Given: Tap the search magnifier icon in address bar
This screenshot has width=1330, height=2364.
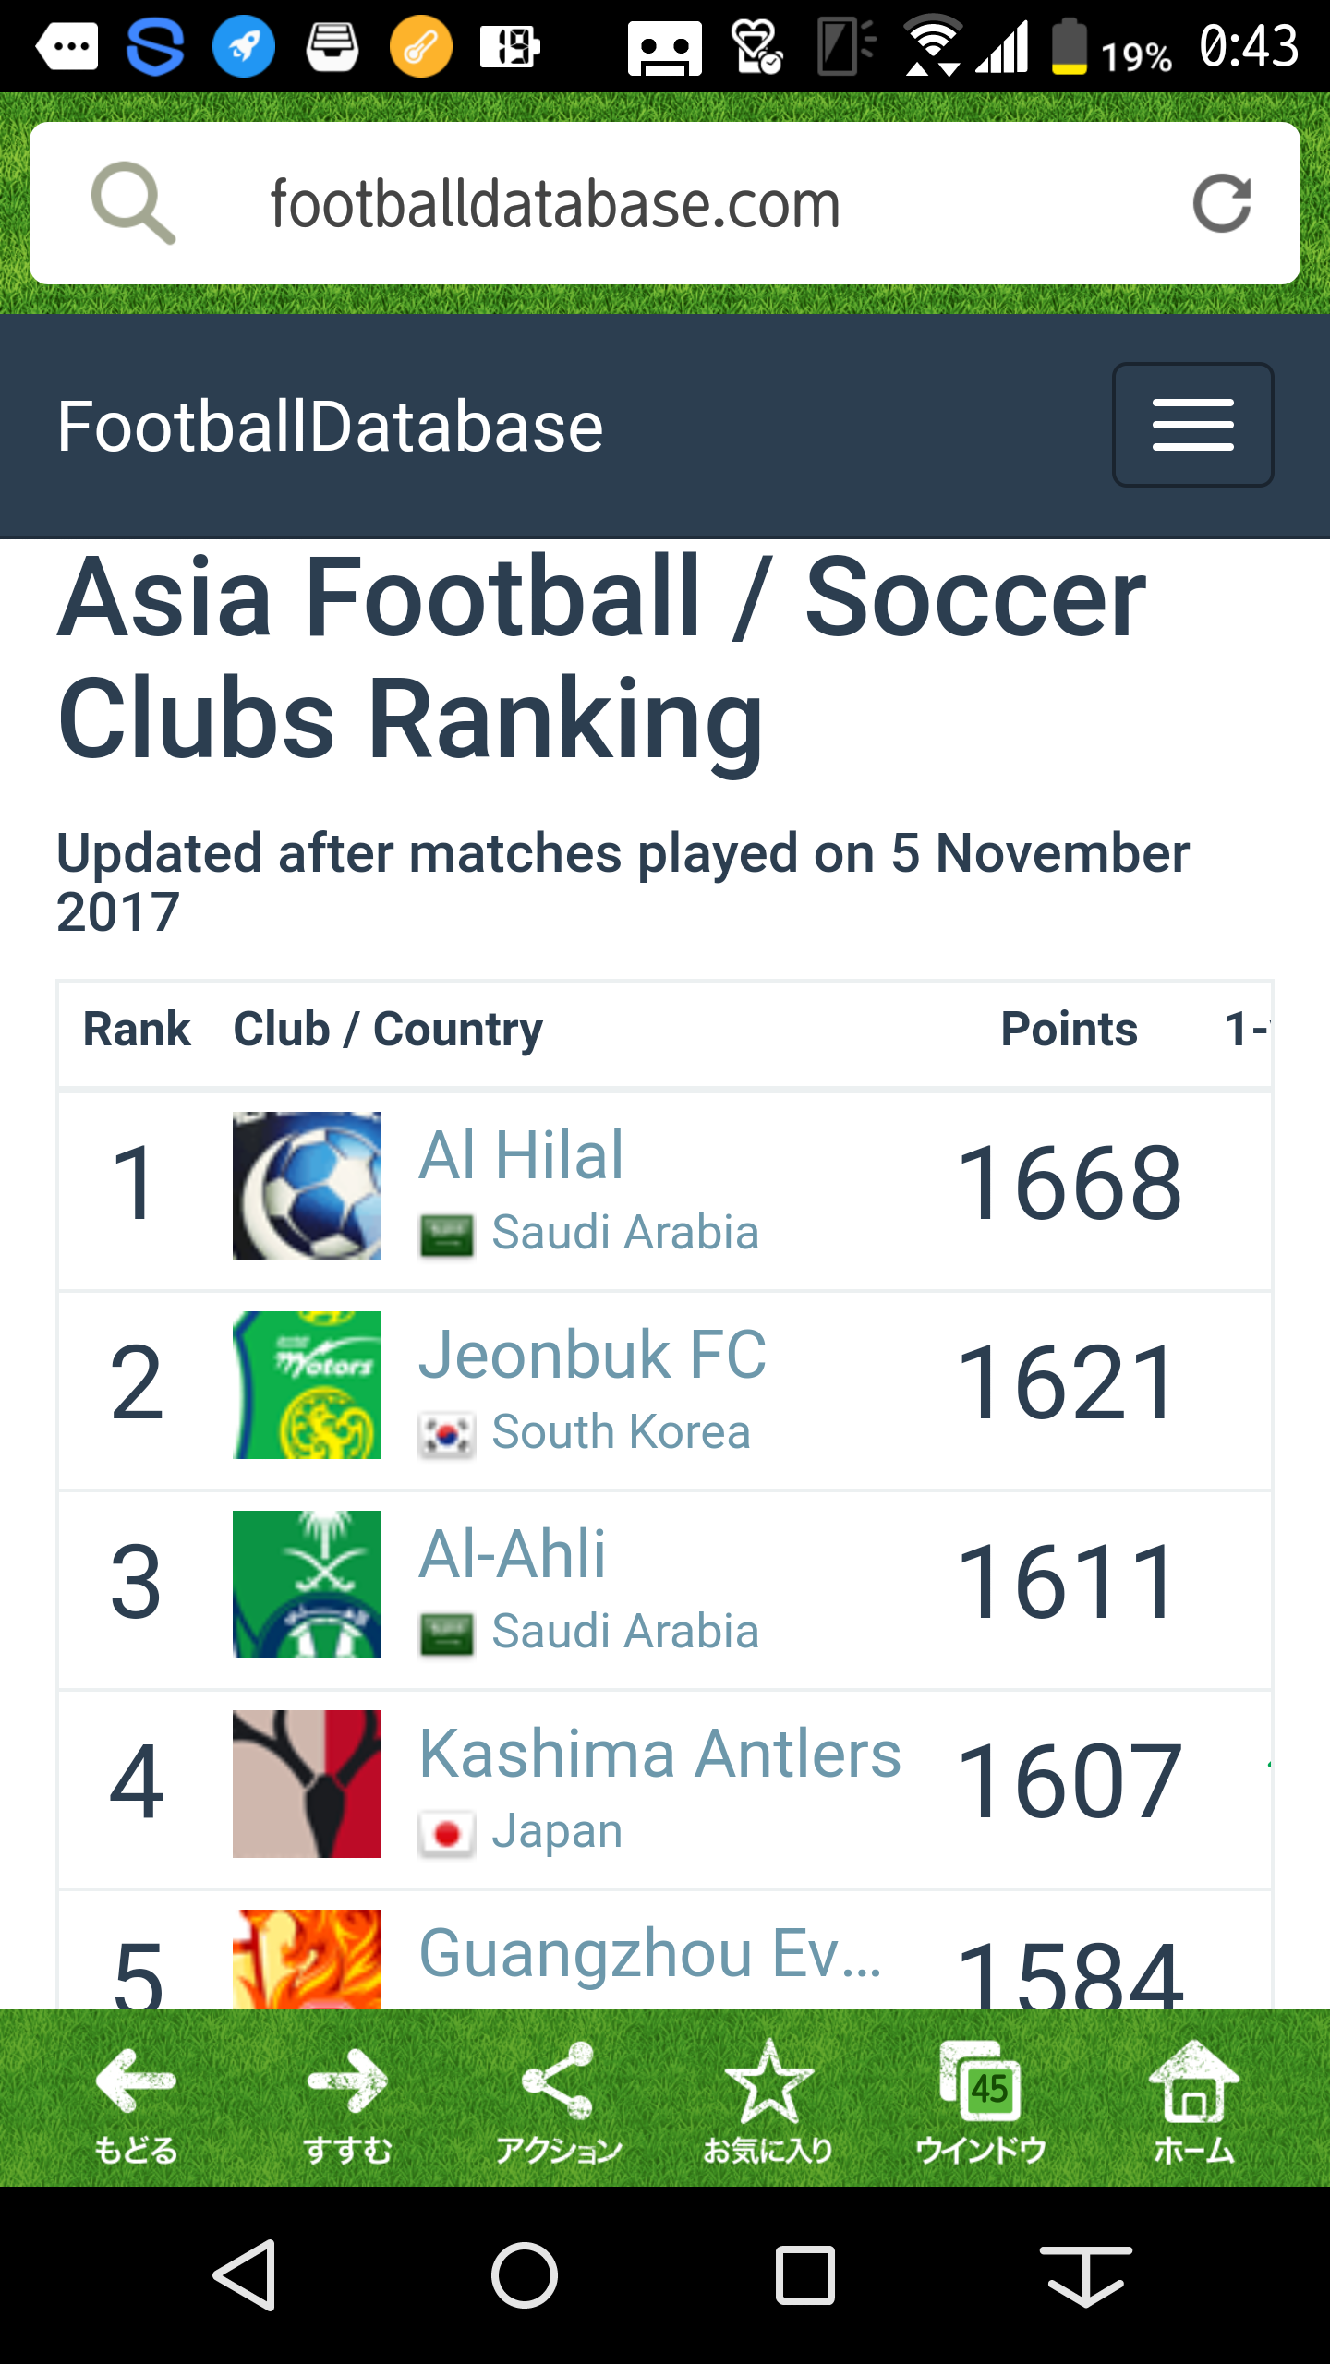Looking at the screenshot, I should click(133, 203).
